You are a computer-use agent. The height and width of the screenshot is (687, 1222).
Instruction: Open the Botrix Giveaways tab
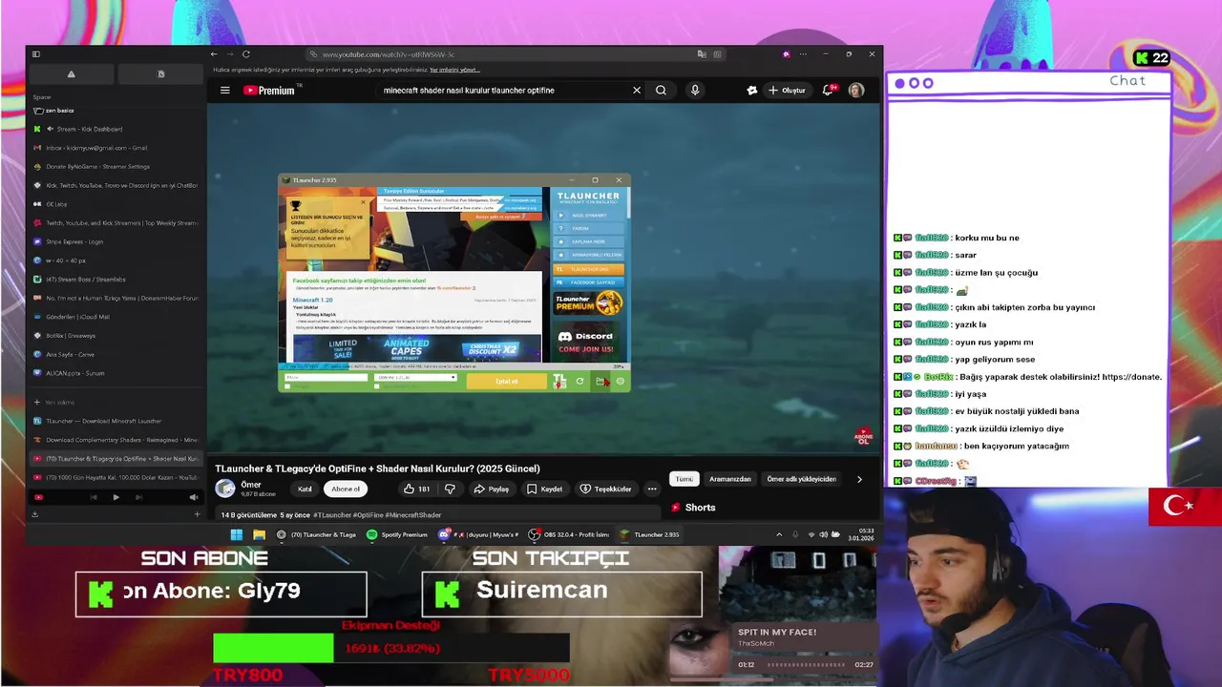(115, 336)
